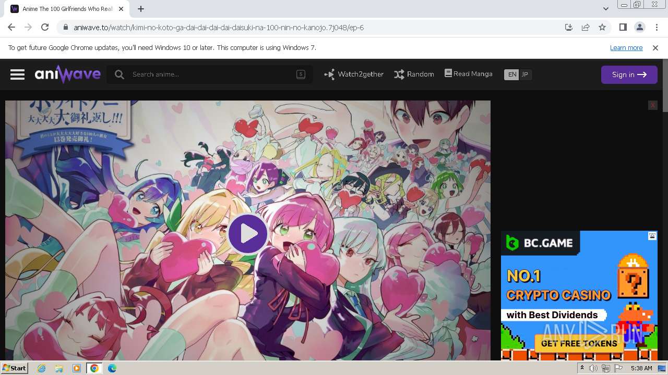Show hidden system tray icons
The height and width of the screenshot is (375, 668).
582,368
